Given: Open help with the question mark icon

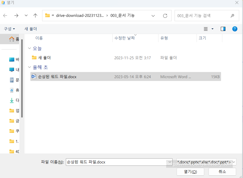Looking at the screenshot, I should pos(235,29).
